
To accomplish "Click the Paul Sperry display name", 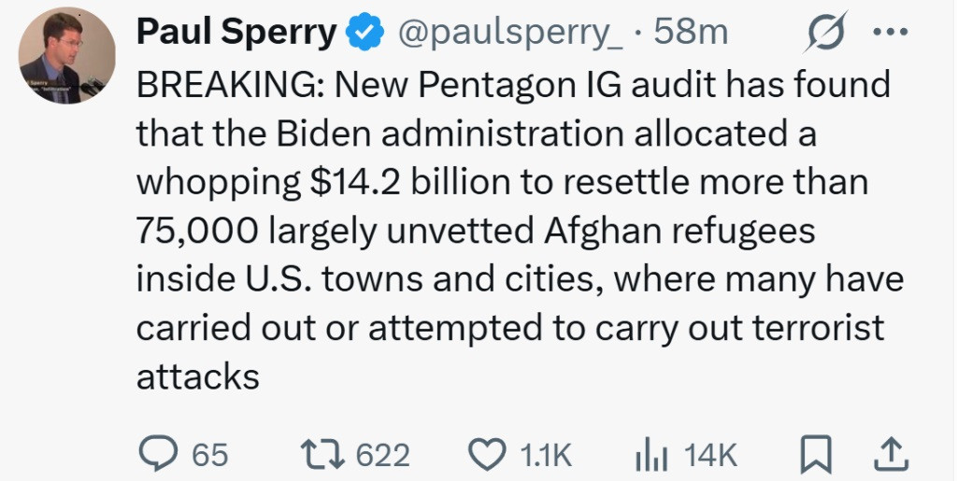I will pyautogui.click(x=236, y=33).
